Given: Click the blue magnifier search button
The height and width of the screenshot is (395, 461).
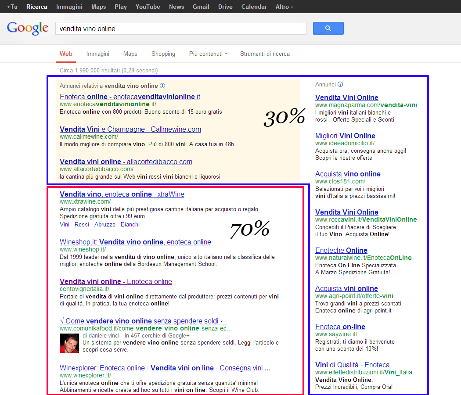Looking at the screenshot, I should click(328, 28).
